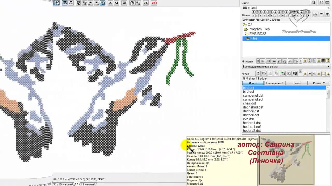
Task: Open the supported files filter dropdown
Action: [x=286, y=67]
